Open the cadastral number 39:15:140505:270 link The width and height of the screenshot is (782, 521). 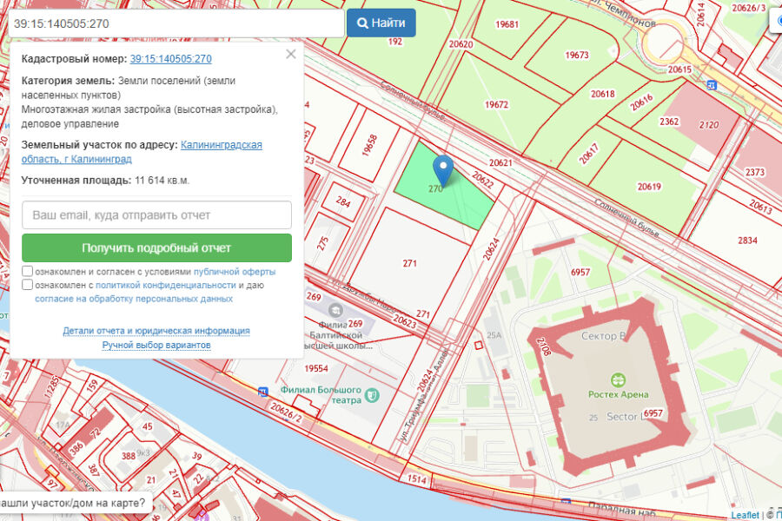170,59
